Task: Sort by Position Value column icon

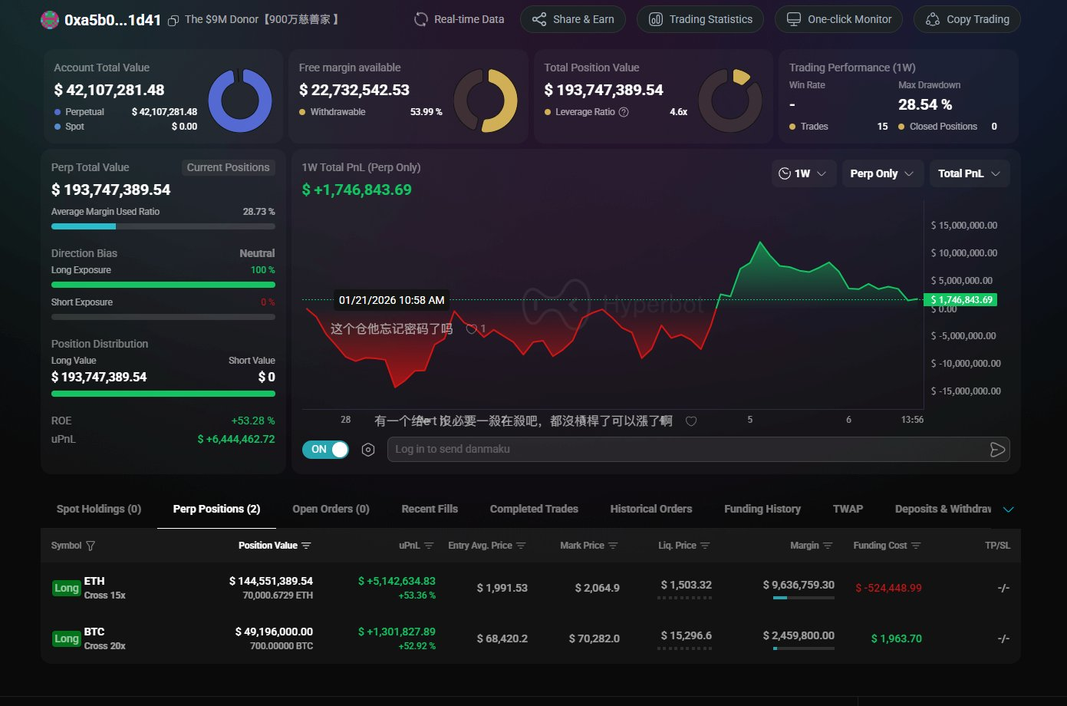Action: click(x=306, y=546)
